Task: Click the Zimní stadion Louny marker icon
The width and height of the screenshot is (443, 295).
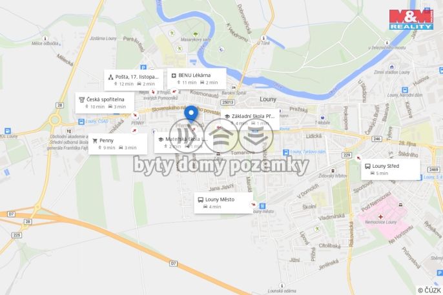Action: click(x=391, y=67)
